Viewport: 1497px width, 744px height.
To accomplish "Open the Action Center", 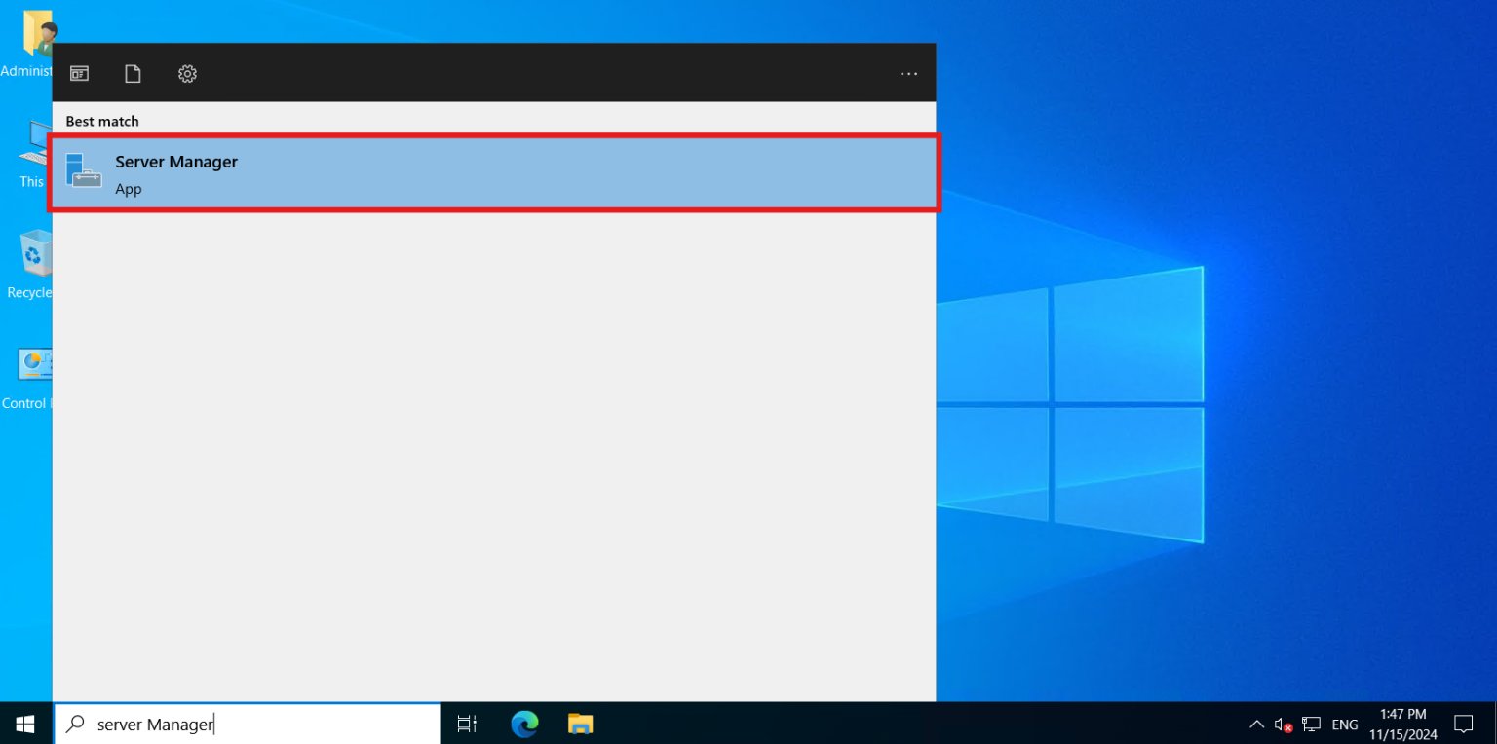I will pos(1464,724).
